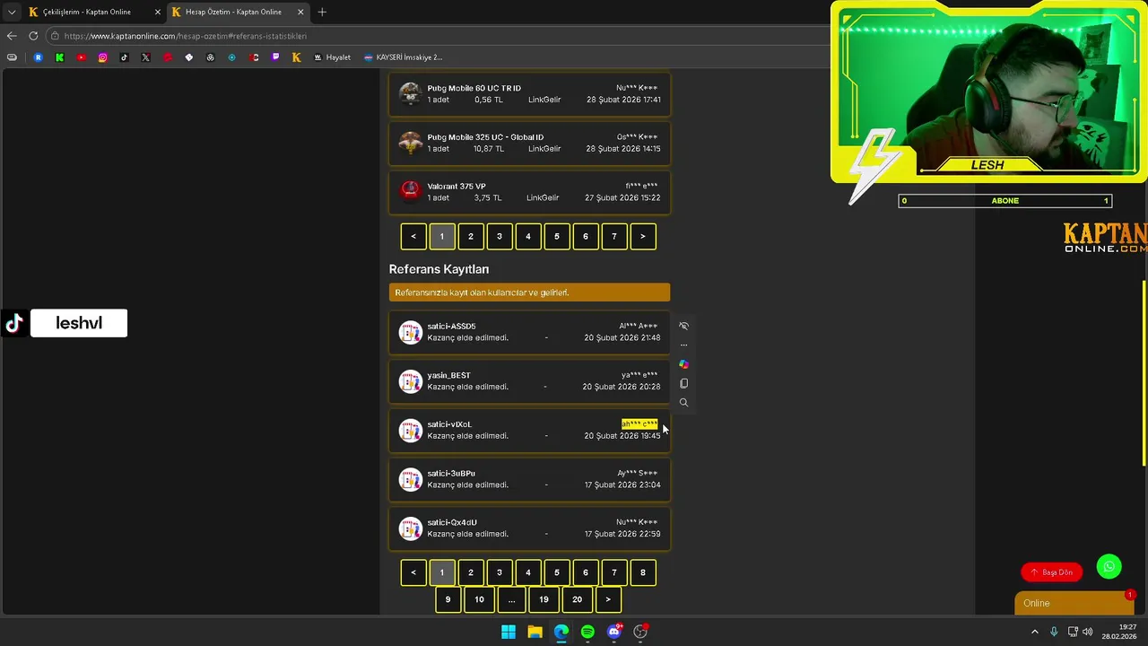Viewport: 1148px width, 646px height.
Task: Go to page 20 in referans pagination
Action: pos(578,599)
